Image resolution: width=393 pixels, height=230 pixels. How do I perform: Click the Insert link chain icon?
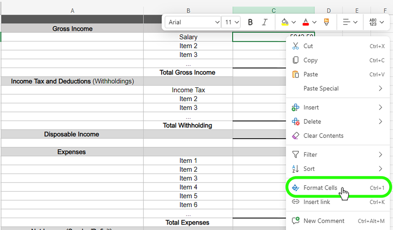296,202
